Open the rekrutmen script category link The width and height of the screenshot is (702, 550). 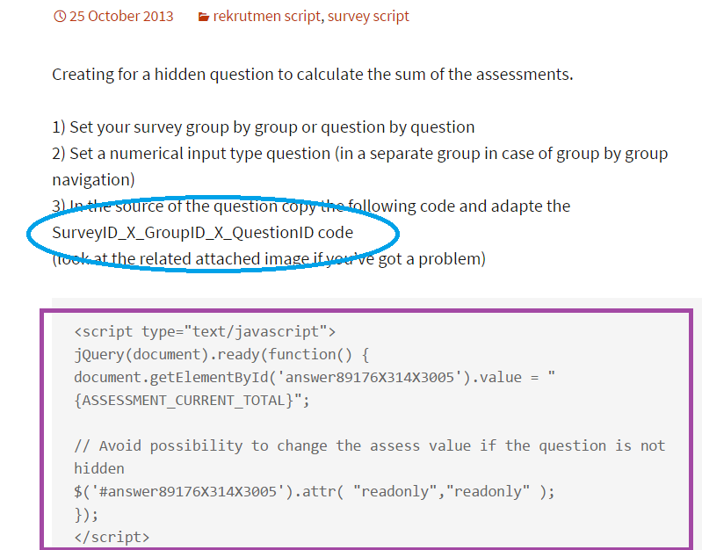[x=267, y=17]
